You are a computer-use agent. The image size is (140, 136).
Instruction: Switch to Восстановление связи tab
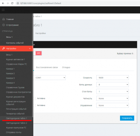47,67
